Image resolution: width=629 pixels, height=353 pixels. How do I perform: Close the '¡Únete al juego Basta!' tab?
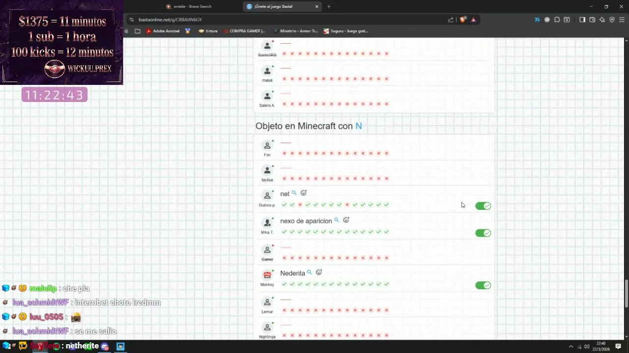[316, 6]
